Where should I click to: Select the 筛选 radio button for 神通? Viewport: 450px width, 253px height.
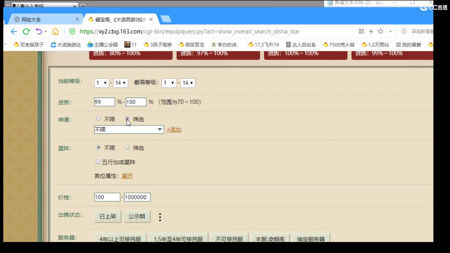point(127,119)
